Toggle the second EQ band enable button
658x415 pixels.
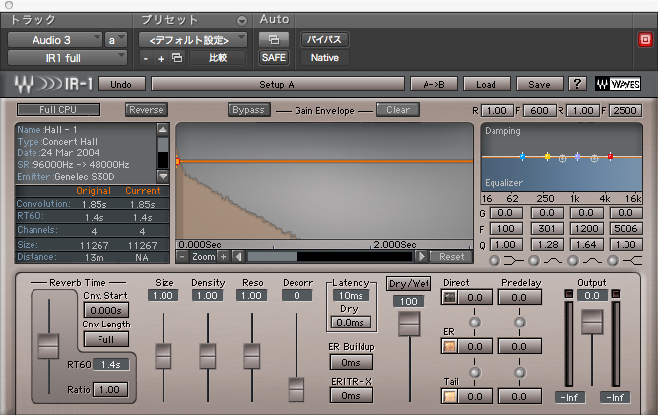tap(534, 261)
